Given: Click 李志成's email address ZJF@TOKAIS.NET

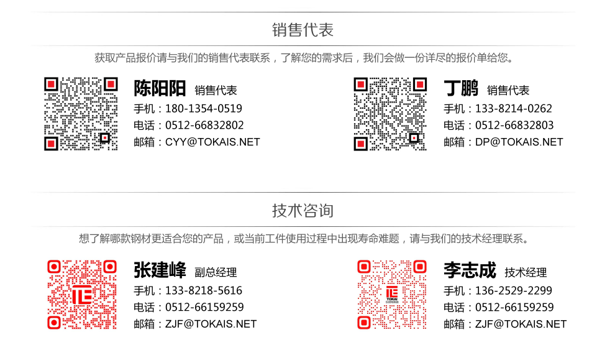Looking at the screenshot, I should (521, 324).
